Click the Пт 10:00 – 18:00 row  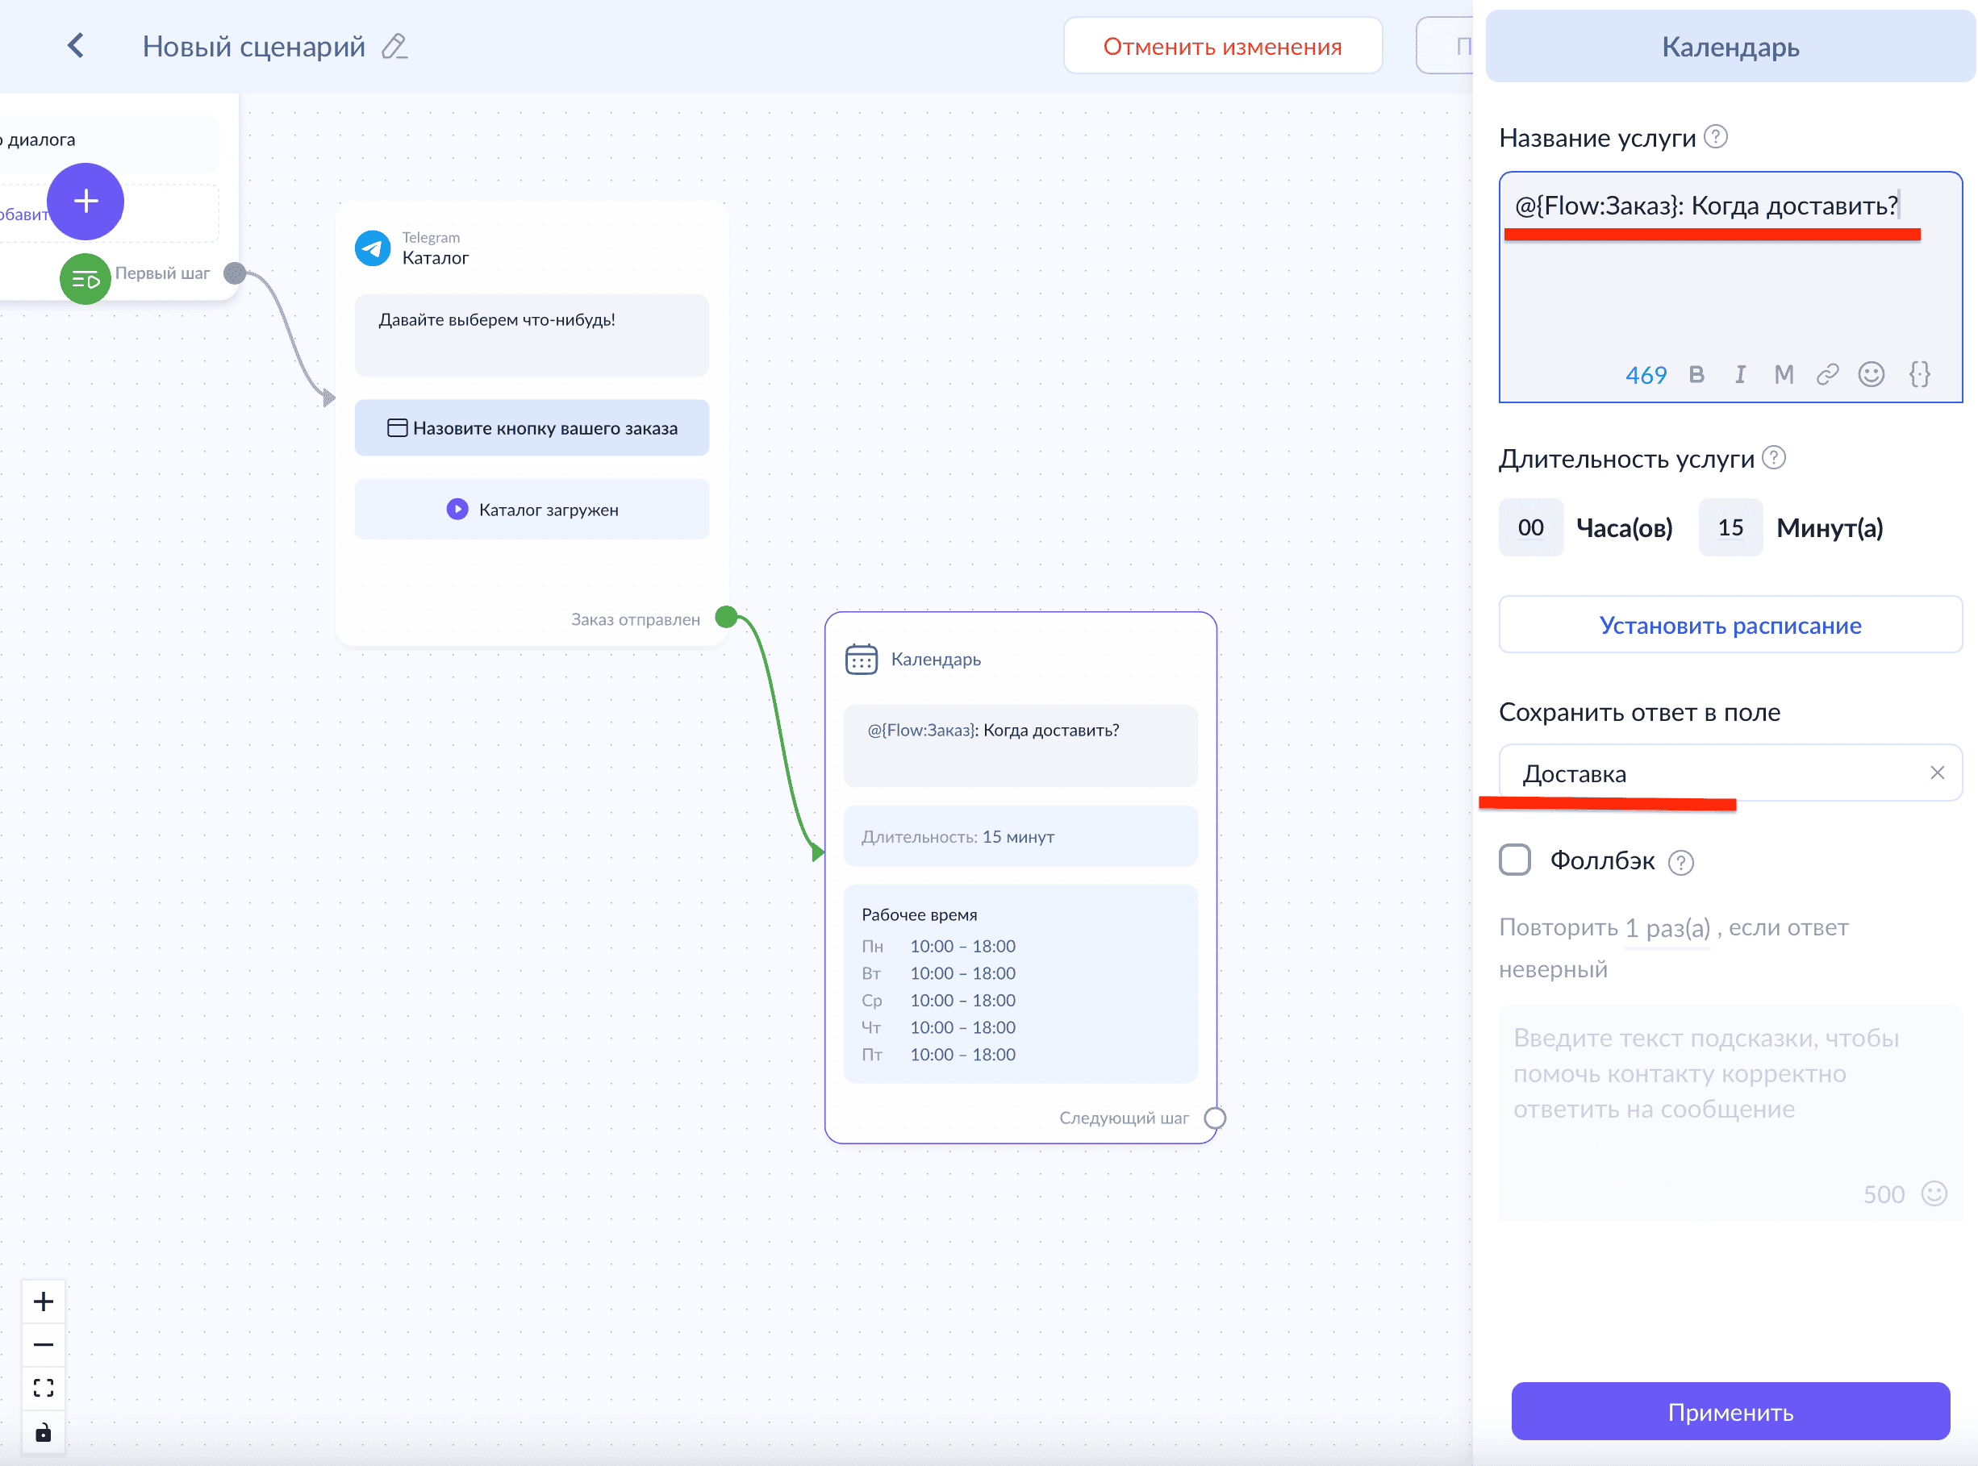pyautogui.click(x=938, y=1054)
